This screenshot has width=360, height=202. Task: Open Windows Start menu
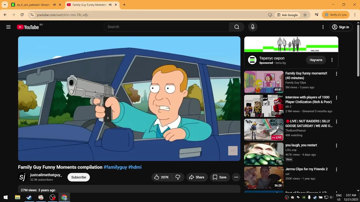click(x=6, y=198)
